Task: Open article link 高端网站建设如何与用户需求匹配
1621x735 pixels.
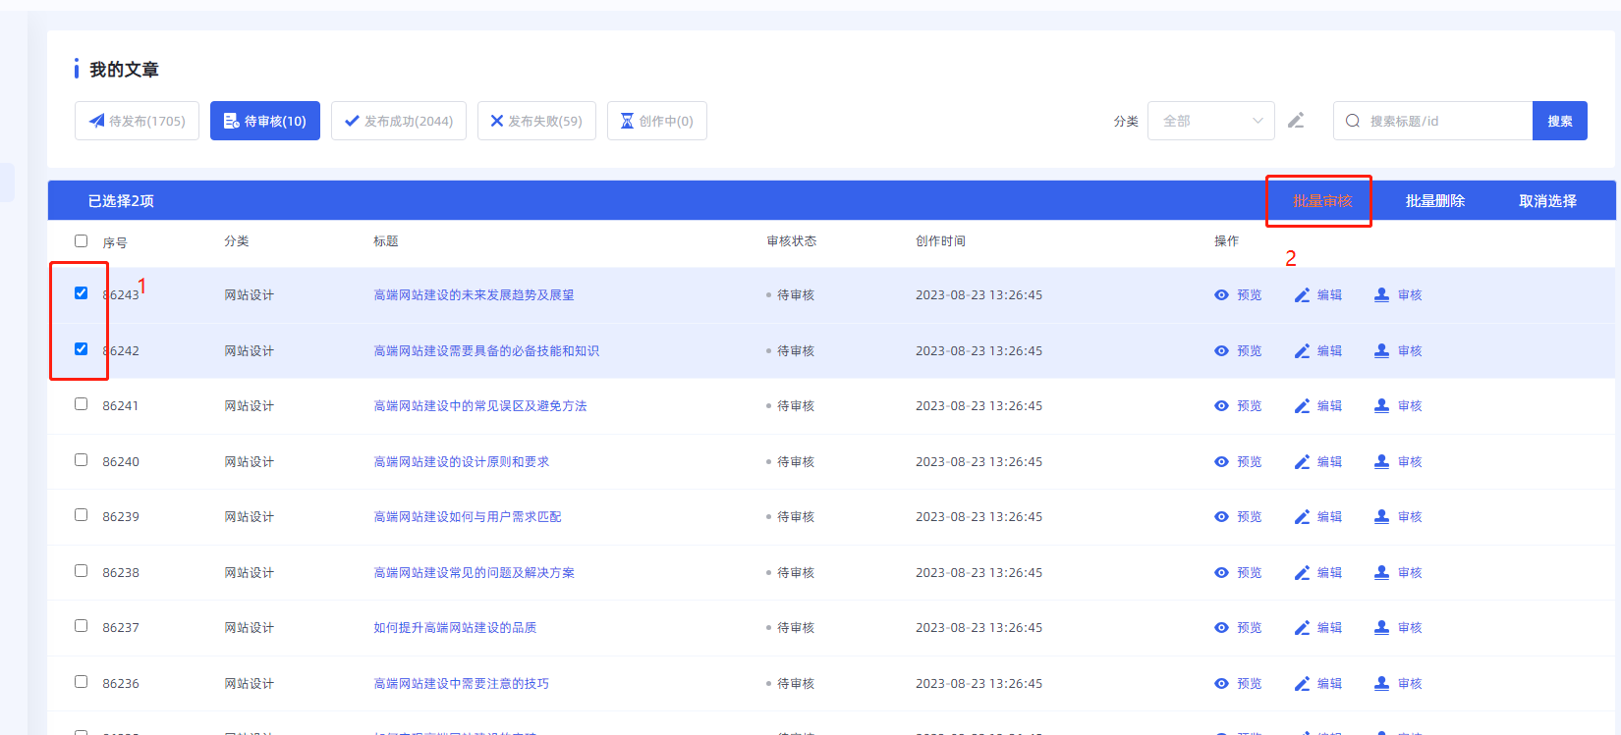Action: (x=468, y=517)
